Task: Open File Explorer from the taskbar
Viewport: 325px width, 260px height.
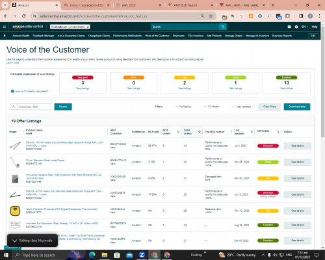Action: click(x=105, y=255)
